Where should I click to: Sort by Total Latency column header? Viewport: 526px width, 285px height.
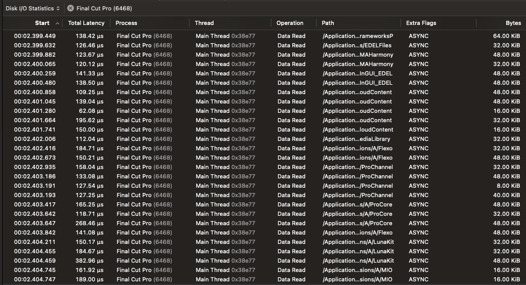(x=86, y=23)
